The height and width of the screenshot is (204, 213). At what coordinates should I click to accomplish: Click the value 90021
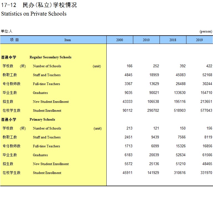[154, 93]
